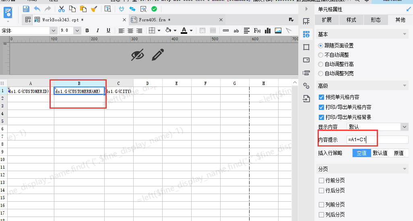The width and height of the screenshot is (413, 221).
Task: Insert a chart into cell
Action: 268,31
